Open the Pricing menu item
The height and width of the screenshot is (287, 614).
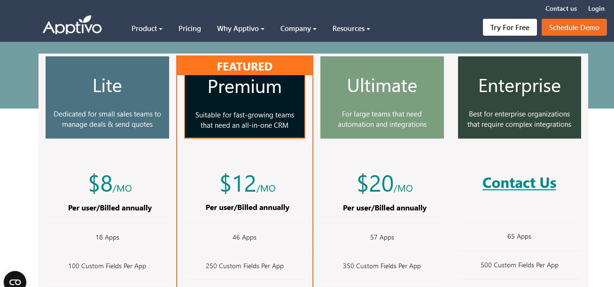pyautogui.click(x=190, y=29)
